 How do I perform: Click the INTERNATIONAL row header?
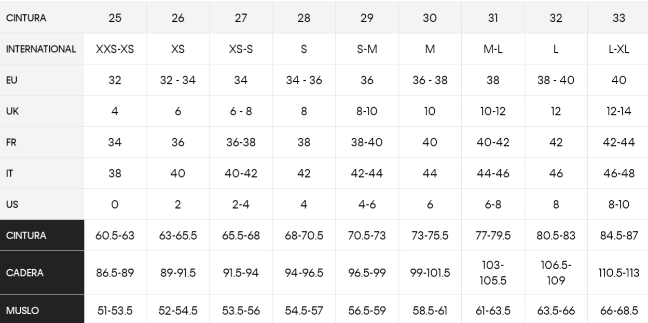41,49
